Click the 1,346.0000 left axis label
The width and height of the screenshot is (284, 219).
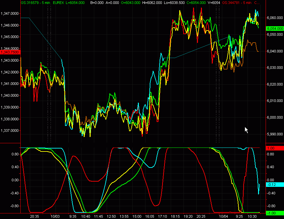[x=10, y=25]
